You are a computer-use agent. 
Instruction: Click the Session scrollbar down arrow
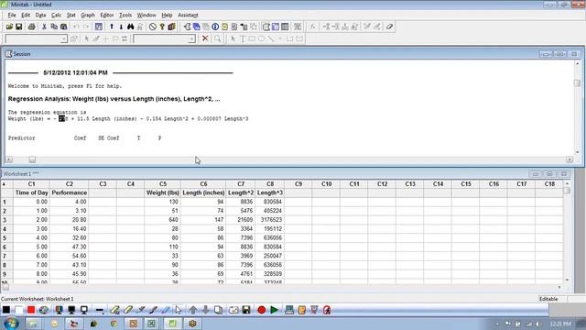point(578,152)
